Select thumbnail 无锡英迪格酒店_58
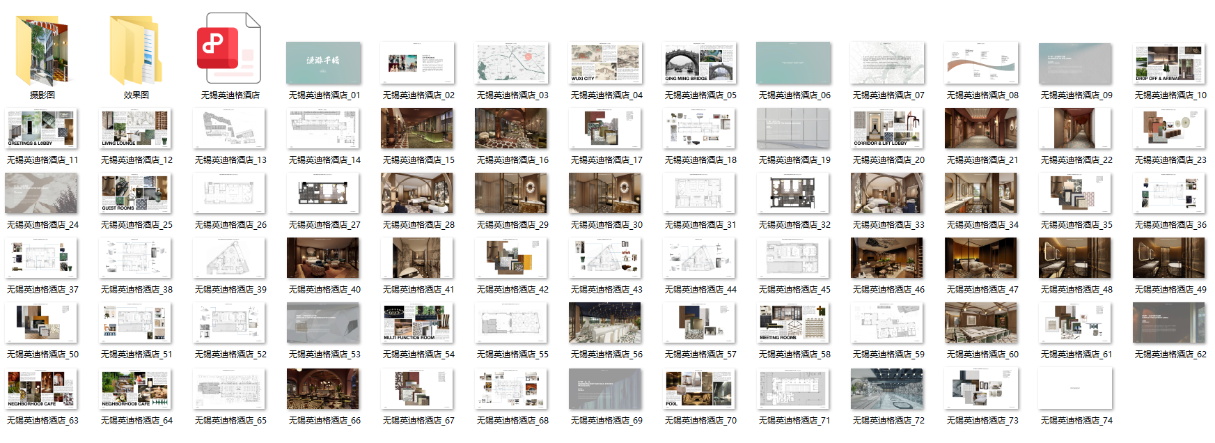This screenshot has height=443, width=1215. [x=794, y=322]
